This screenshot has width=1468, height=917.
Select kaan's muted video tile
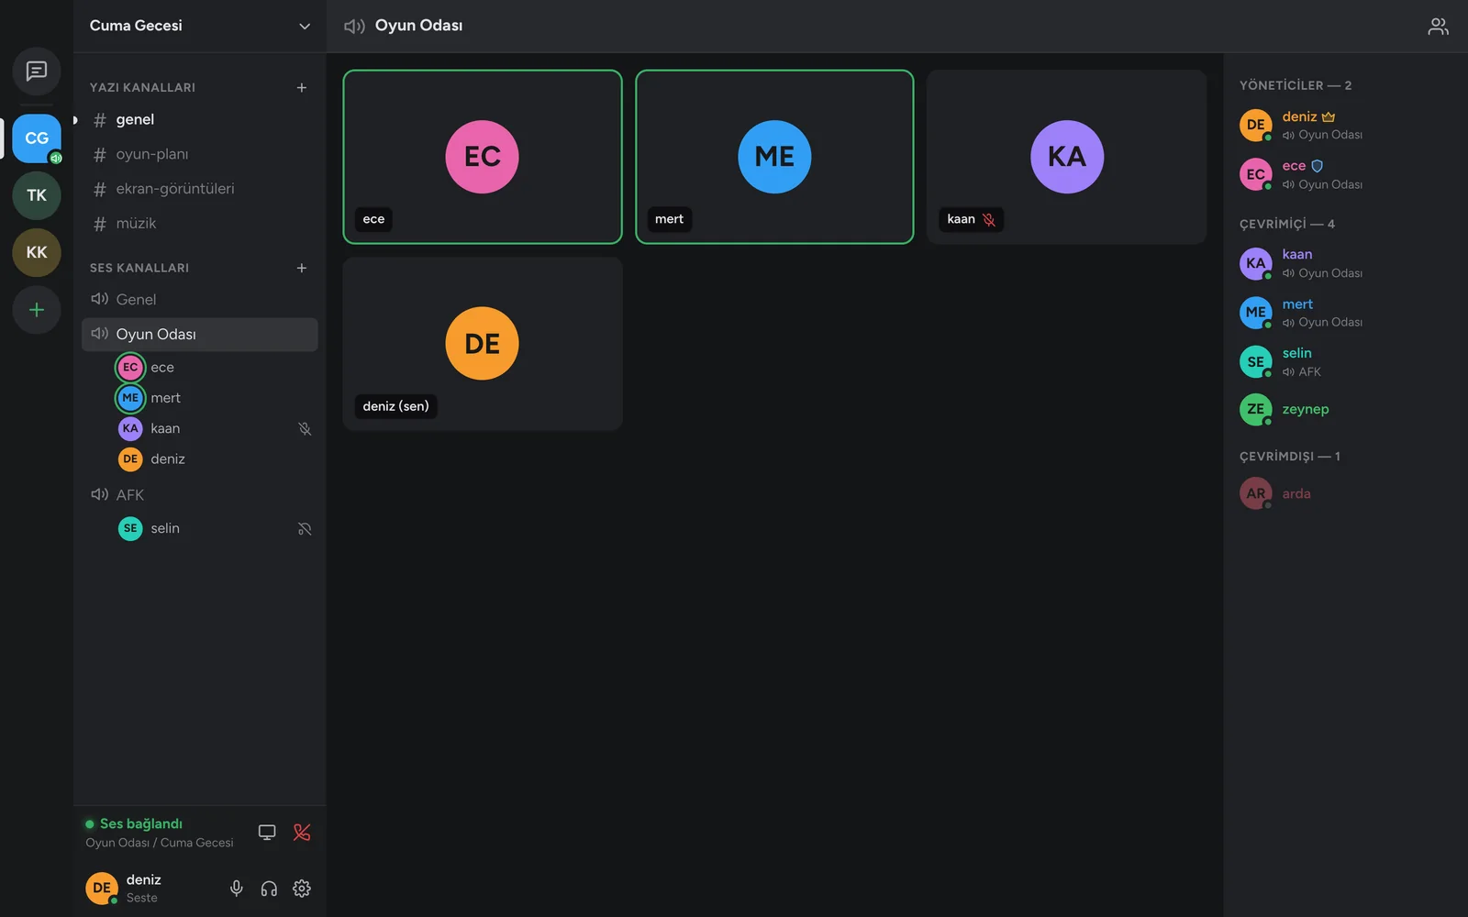(x=1066, y=157)
